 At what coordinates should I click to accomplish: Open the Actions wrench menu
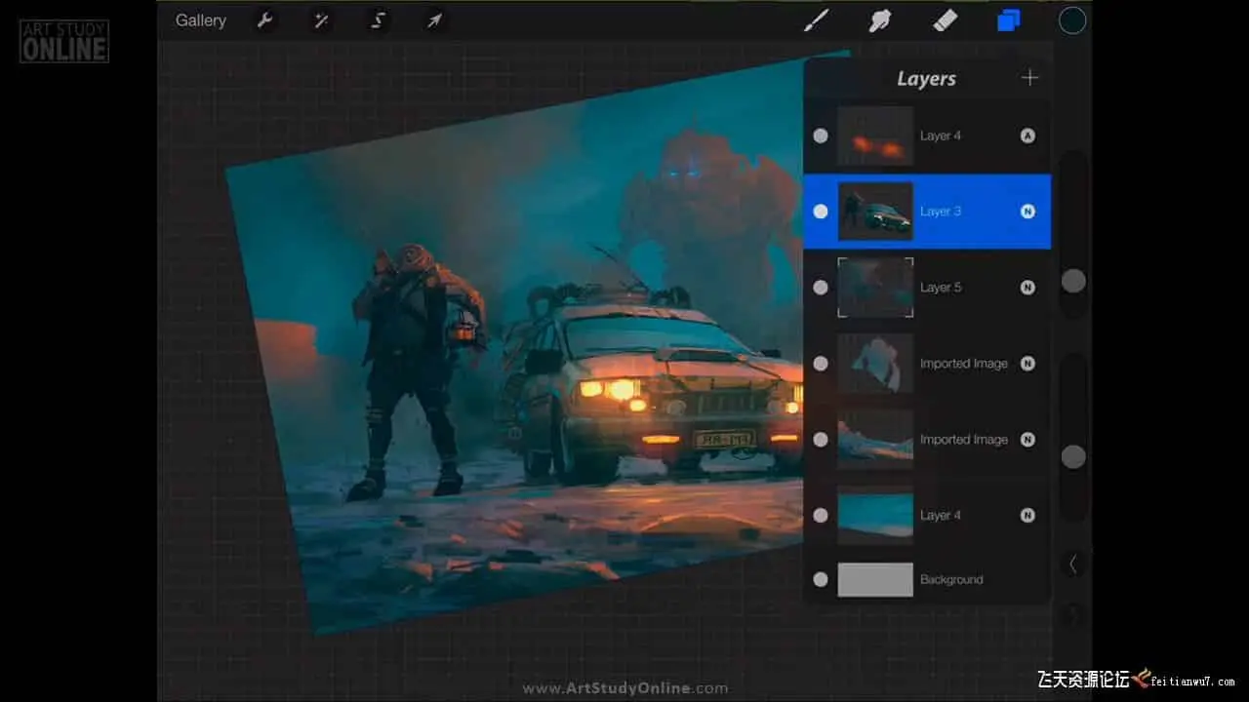pyautogui.click(x=264, y=20)
